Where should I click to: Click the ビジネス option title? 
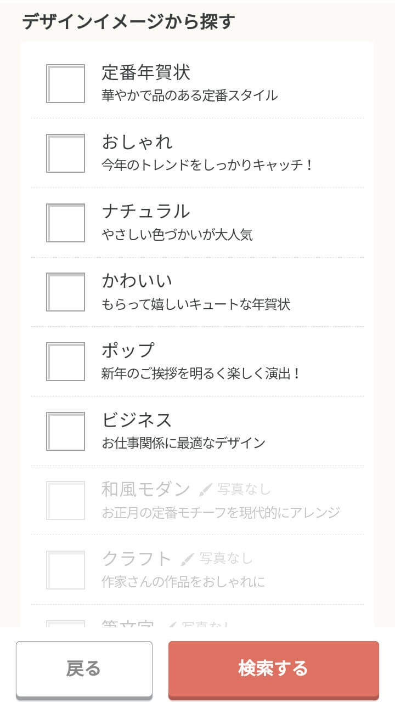coord(137,420)
